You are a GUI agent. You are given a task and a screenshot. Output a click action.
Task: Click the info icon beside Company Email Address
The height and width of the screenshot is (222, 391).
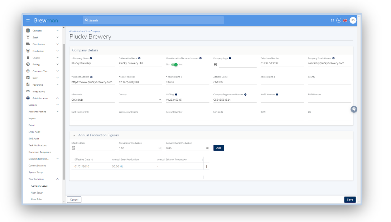tap(333, 58)
